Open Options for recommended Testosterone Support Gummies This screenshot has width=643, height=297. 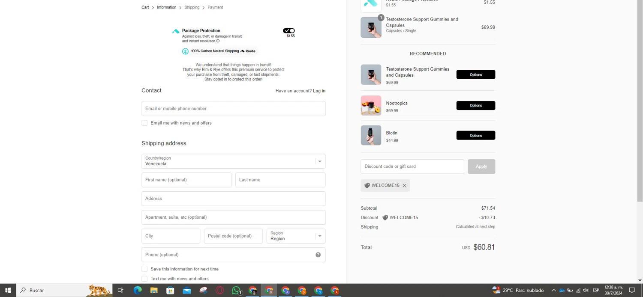pos(476,74)
